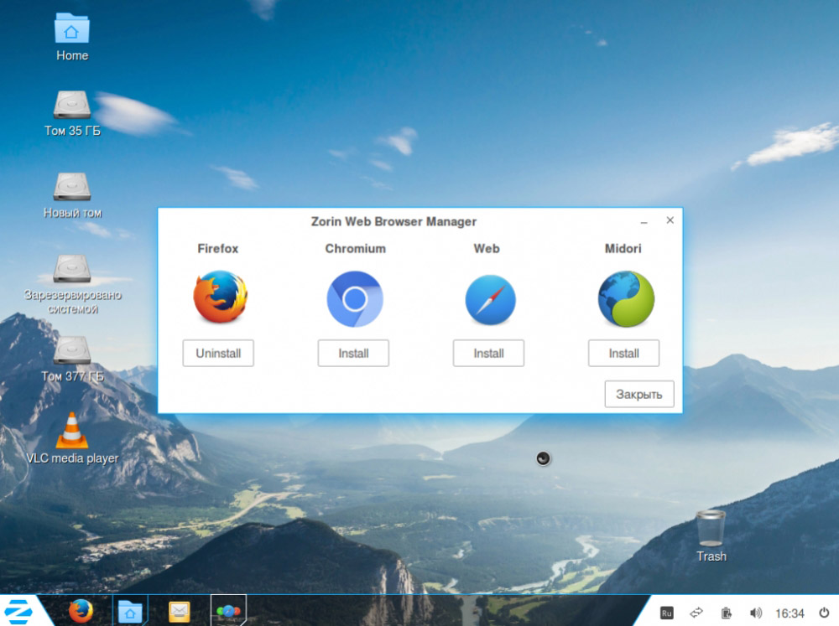
Task: Click the Firefox browser logo in the manager
Action: [221, 297]
